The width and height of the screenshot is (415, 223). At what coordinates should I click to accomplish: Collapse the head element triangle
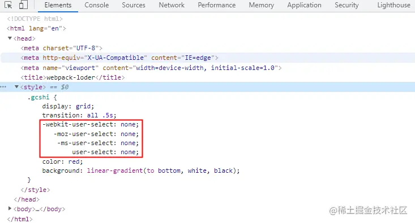[x=10, y=38]
